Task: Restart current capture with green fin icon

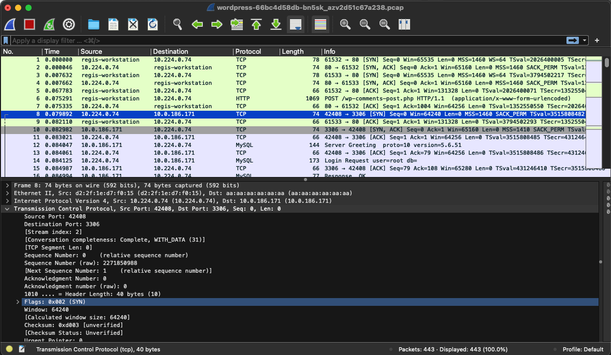Action: coord(49,24)
